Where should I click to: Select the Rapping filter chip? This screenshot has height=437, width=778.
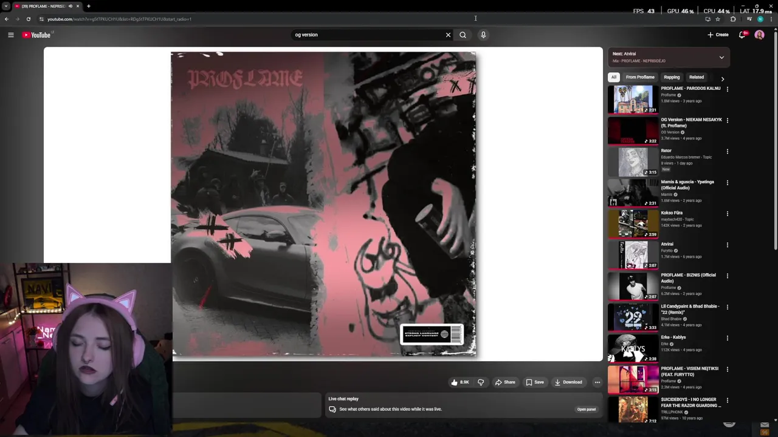(x=672, y=77)
